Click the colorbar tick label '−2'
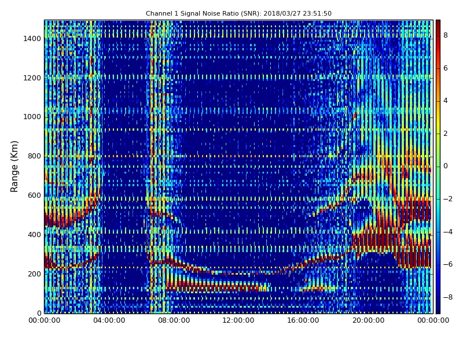Image resolution: width=463 pixels, height=347 pixels. pos(448,199)
